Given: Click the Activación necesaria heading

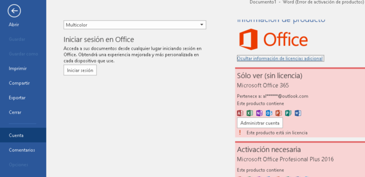Looking at the screenshot, I should point(269,149).
